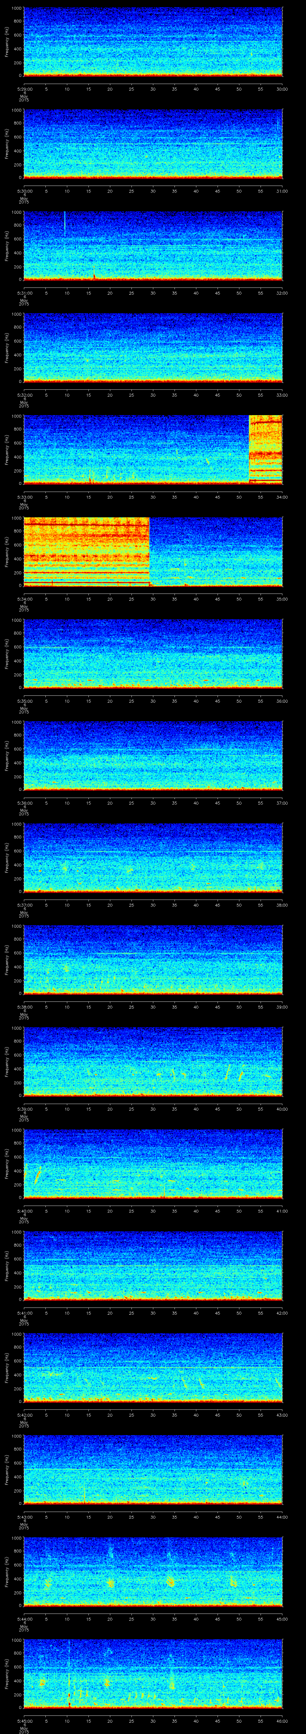Viewport: 306px width, 1734px height.
Task: Click the spectrogram panel starting at 5:32:00
Action: [153, 347]
